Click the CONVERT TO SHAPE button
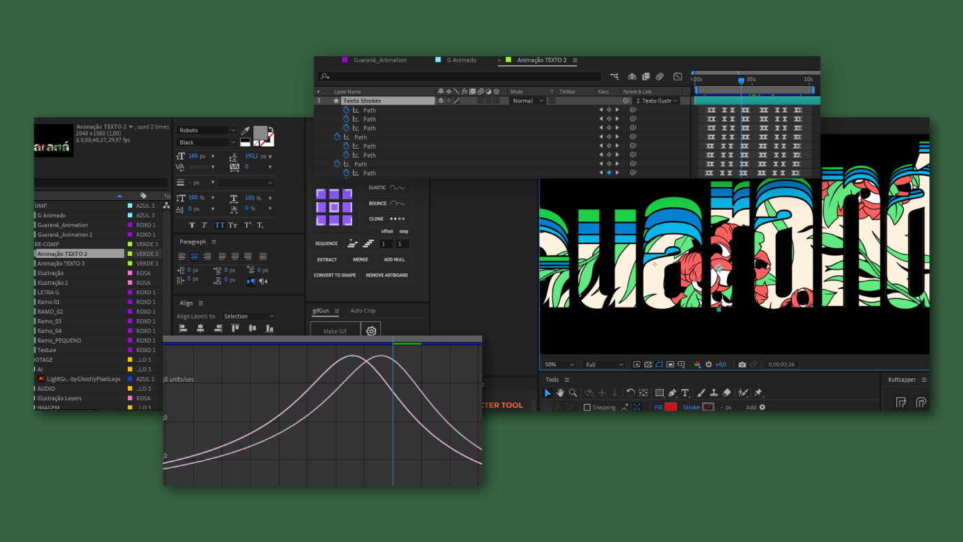The height and width of the screenshot is (542, 963). [335, 275]
